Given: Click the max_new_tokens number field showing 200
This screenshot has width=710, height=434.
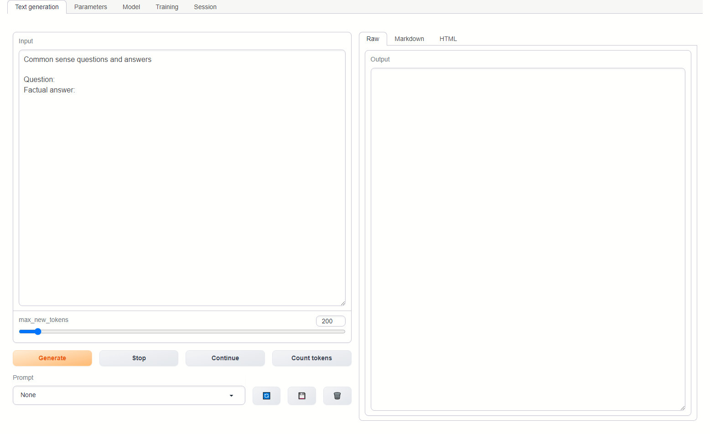Looking at the screenshot, I should pos(330,321).
